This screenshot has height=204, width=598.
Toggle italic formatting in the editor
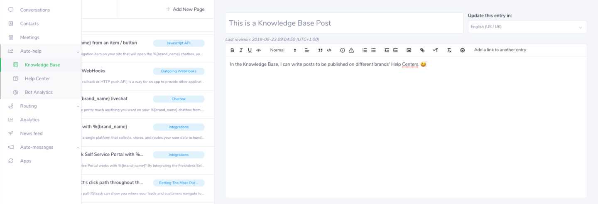[x=241, y=50]
